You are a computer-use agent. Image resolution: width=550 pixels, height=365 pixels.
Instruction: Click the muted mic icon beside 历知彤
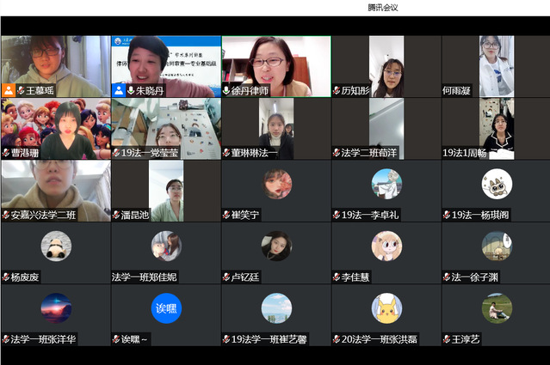[337, 90]
